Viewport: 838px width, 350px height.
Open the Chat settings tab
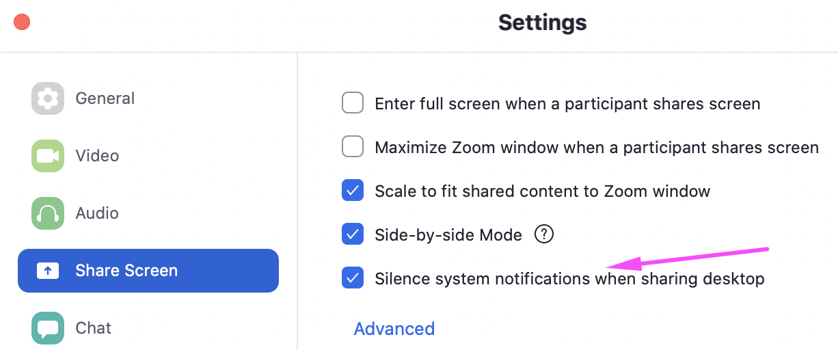(94, 328)
